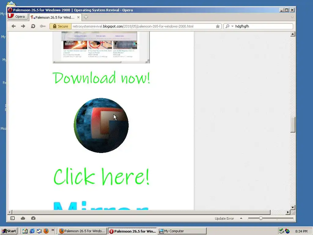This screenshot has height=235, width=313.
Task: Follow the Click here! download link
Action: point(101,177)
